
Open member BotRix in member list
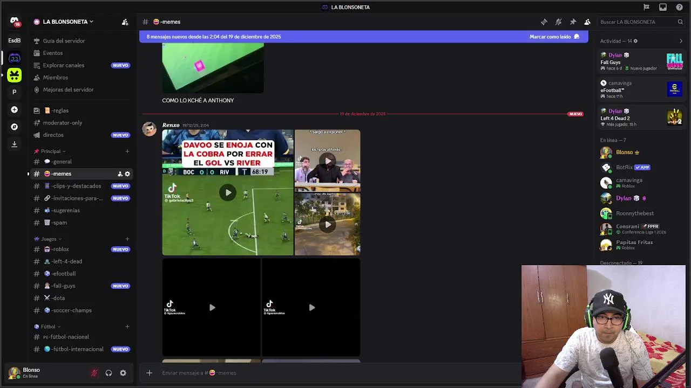click(642, 168)
